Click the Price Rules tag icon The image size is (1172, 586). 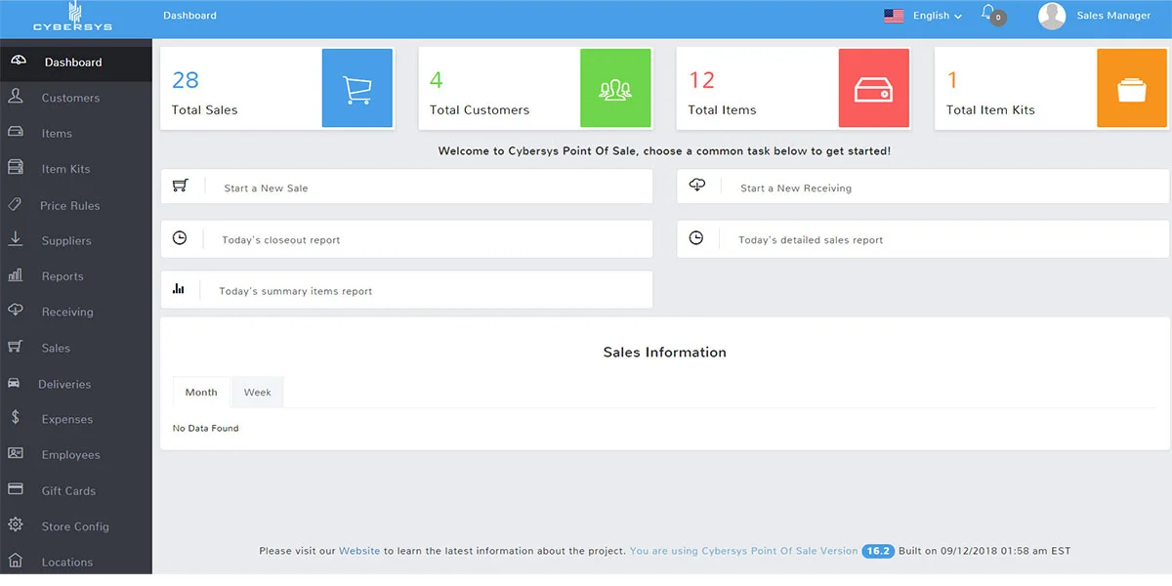coord(16,204)
